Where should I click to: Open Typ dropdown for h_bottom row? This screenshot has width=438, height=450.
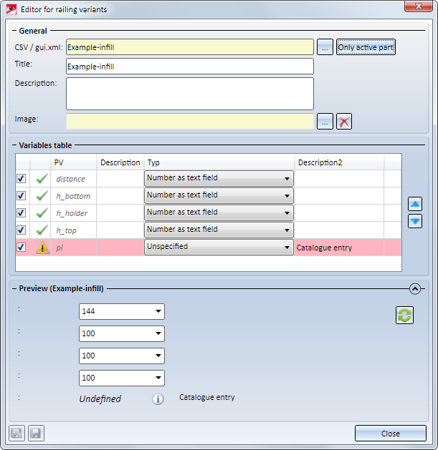[219, 196]
